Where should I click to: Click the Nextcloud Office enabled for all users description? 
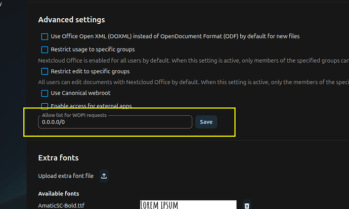click(x=193, y=61)
